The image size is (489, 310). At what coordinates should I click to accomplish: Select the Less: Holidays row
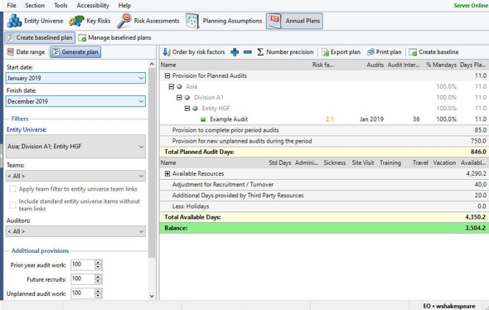tap(324, 206)
